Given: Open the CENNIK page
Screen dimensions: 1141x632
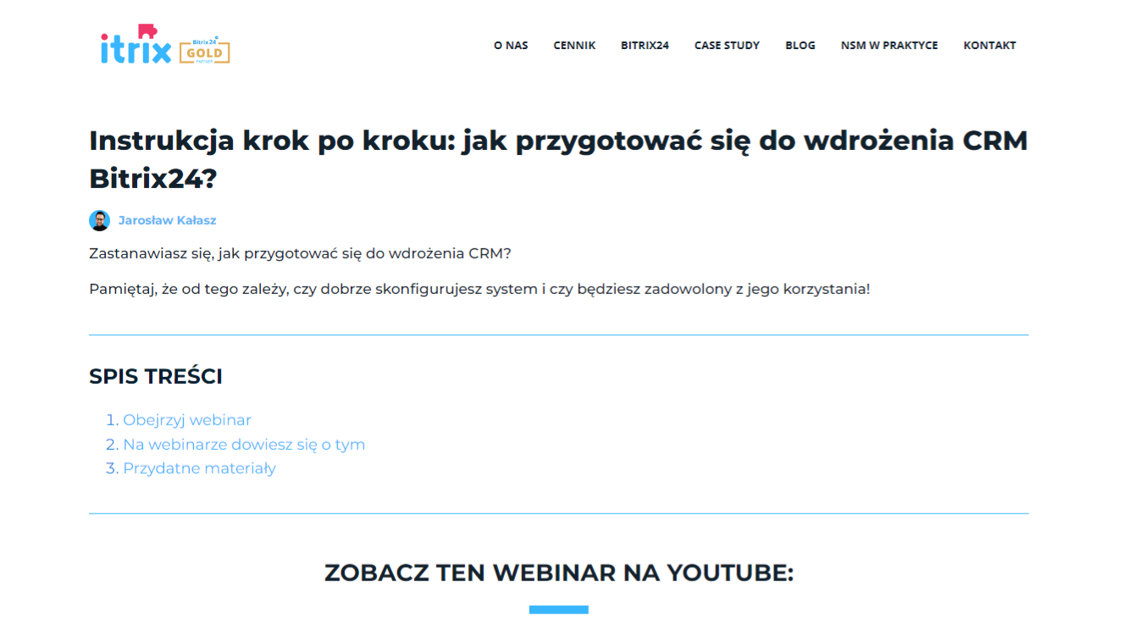Looking at the screenshot, I should 573,45.
